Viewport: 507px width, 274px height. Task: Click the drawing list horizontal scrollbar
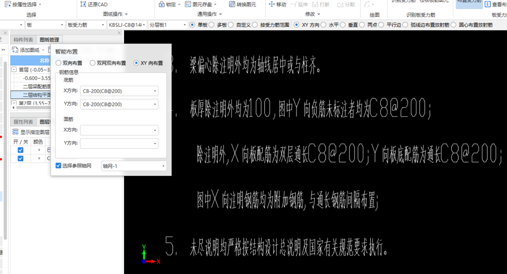click(x=33, y=108)
